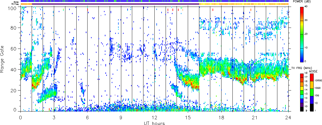The image size is (322, 125).
Task: Click the x-axis tick label 18
Action: (221, 118)
